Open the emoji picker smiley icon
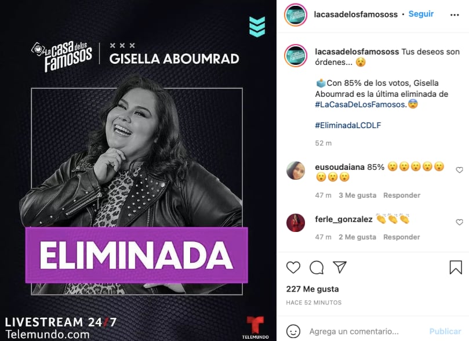469x341 pixels. [293, 331]
